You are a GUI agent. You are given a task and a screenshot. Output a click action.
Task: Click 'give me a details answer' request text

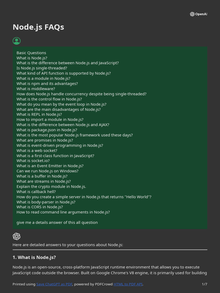click(x=57, y=222)
